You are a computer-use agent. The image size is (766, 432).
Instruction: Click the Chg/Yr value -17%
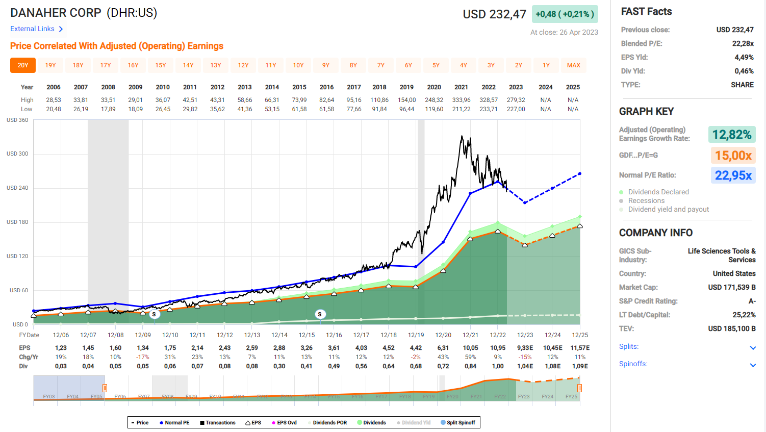(143, 357)
